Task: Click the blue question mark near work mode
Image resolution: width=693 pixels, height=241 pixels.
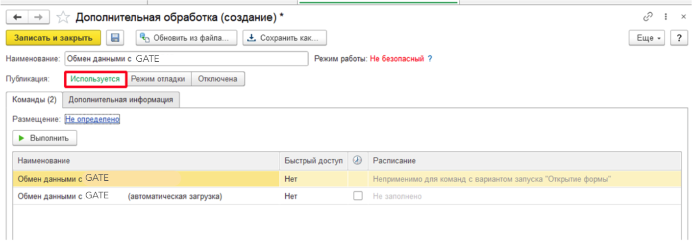Action: pyautogui.click(x=430, y=59)
